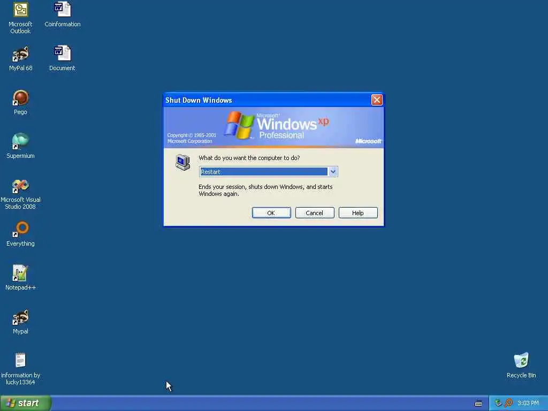Select the Recycle Bin icon
Image resolution: width=548 pixels, height=411 pixels.
(x=521, y=366)
